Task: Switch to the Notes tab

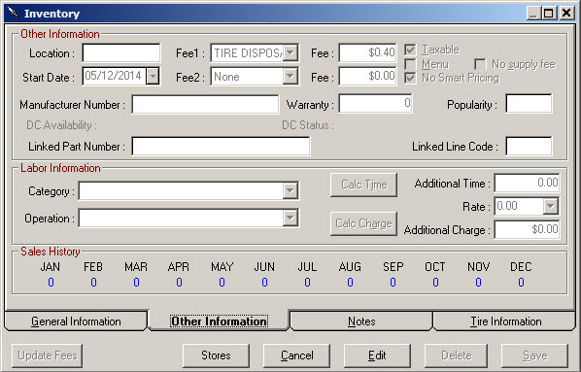Action: point(361,321)
